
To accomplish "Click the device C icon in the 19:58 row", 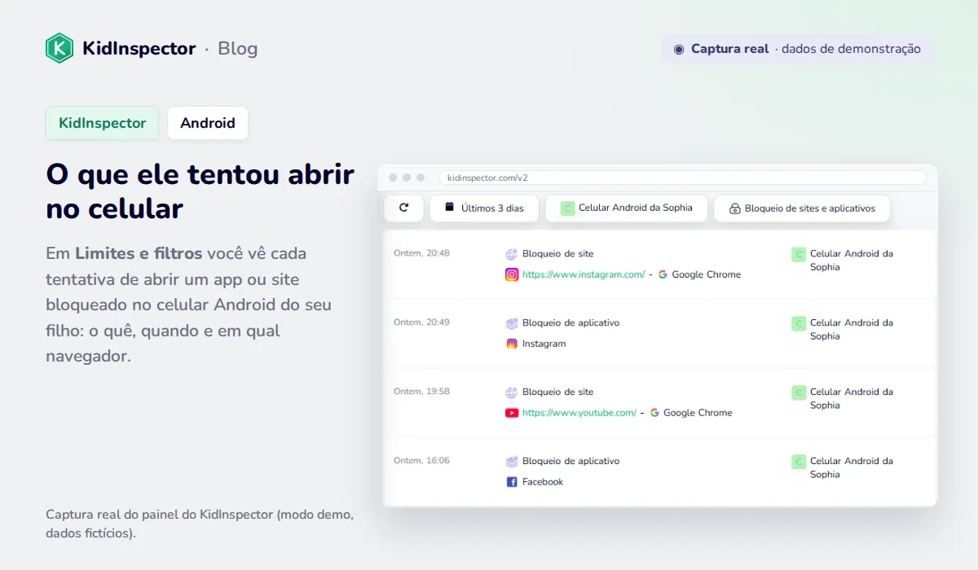I will coord(799,393).
